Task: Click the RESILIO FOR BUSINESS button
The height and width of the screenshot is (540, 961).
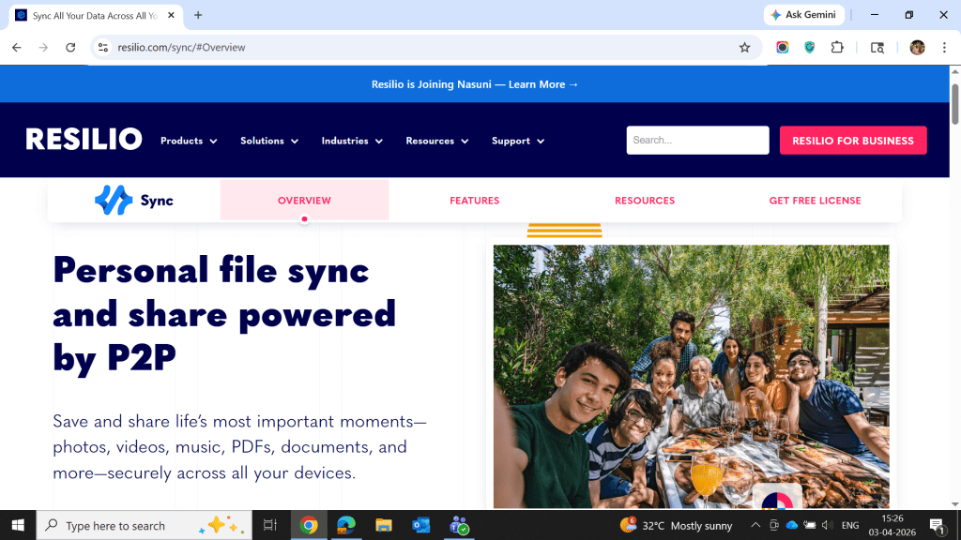Action: coord(852,140)
